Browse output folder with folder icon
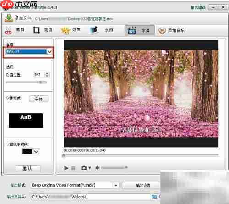 [x=154, y=197]
